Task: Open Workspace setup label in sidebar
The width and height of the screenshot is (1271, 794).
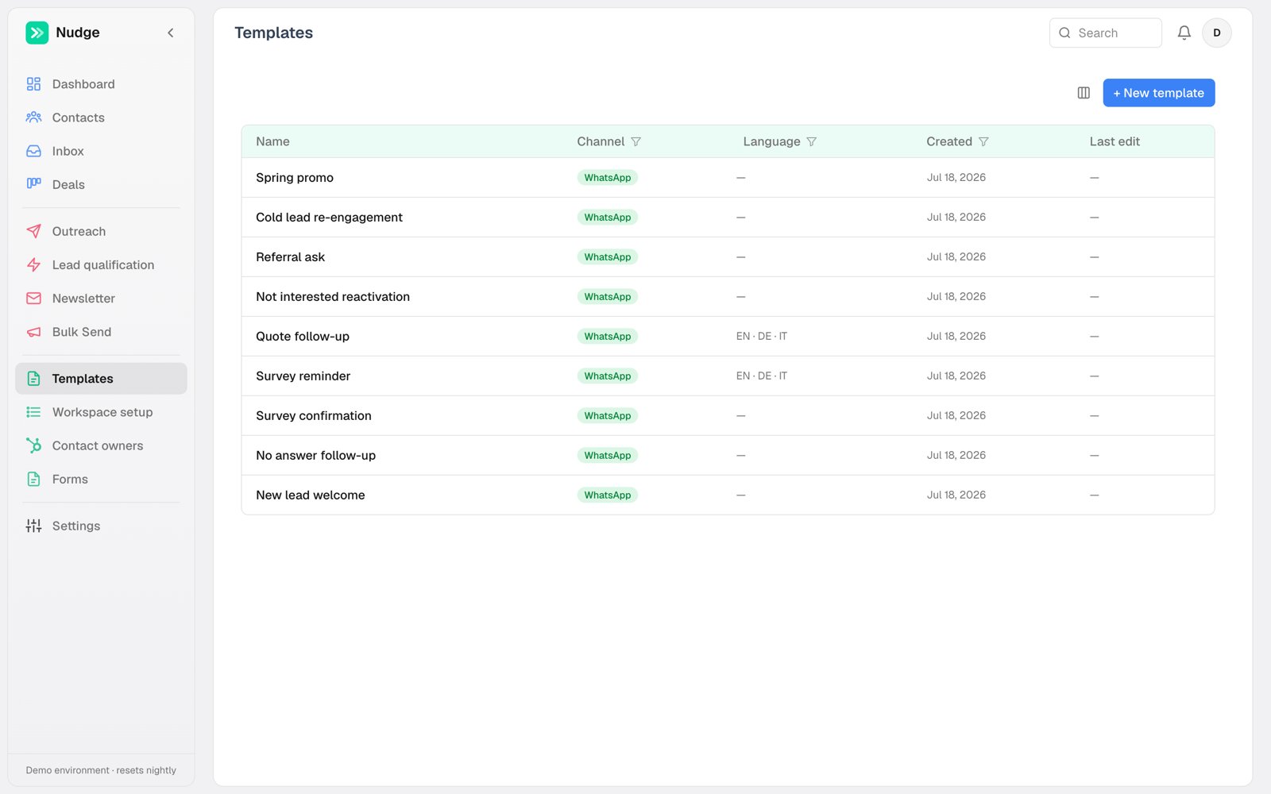Action: [x=102, y=412]
